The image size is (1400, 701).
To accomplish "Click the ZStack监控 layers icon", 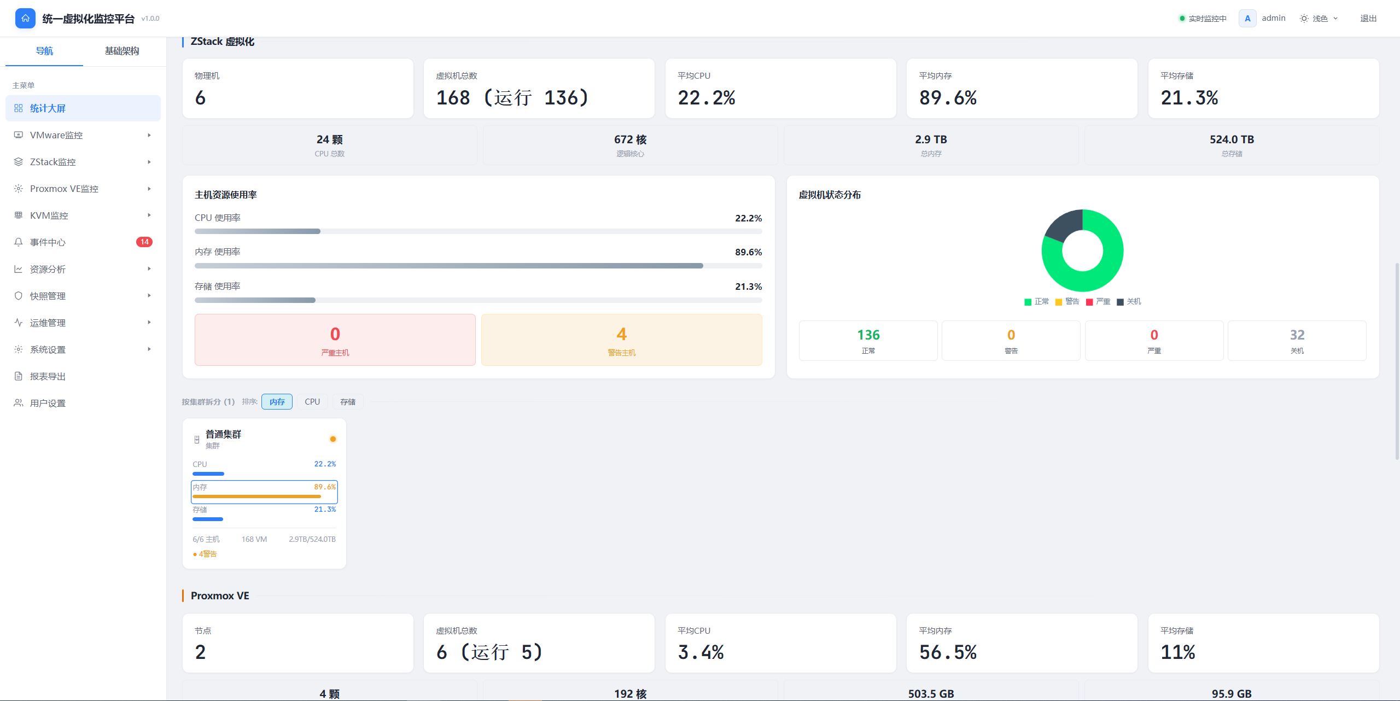I will click(19, 162).
